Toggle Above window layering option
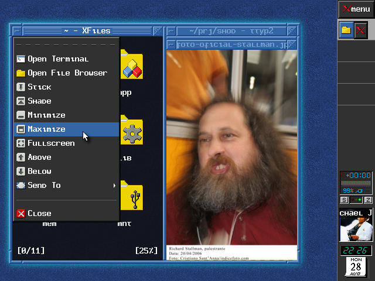The image size is (375, 281). (x=39, y=157)
